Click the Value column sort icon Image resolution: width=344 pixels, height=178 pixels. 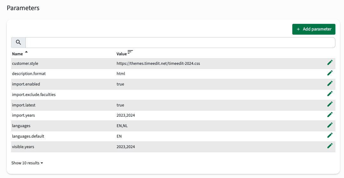coord(130,52)
